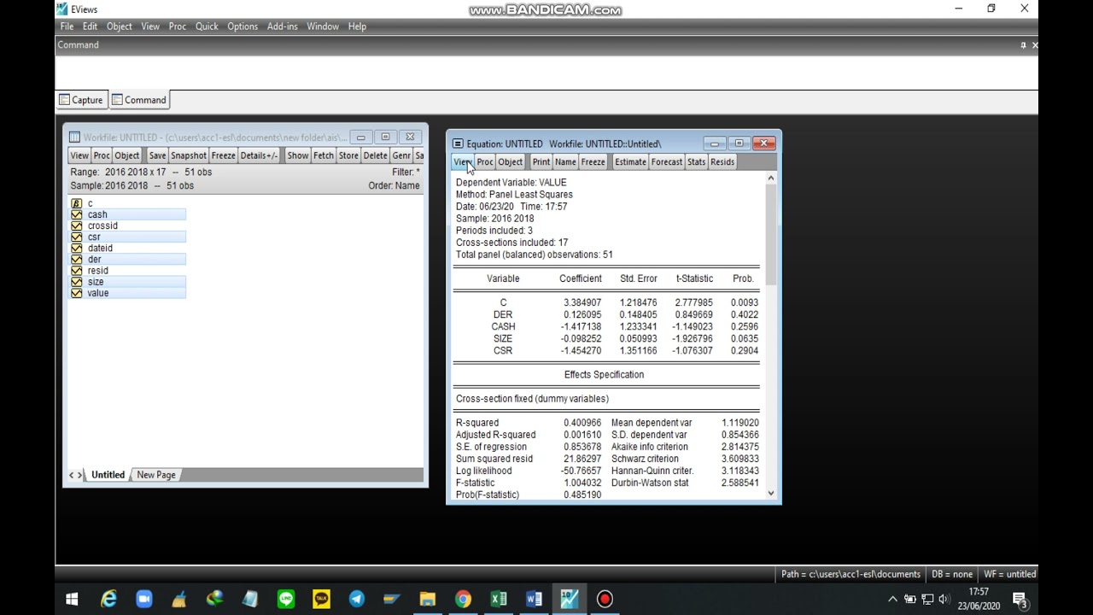Open Zoom from the taskbar
This screenshot has height=615, width=1093.
click(143, 599)
